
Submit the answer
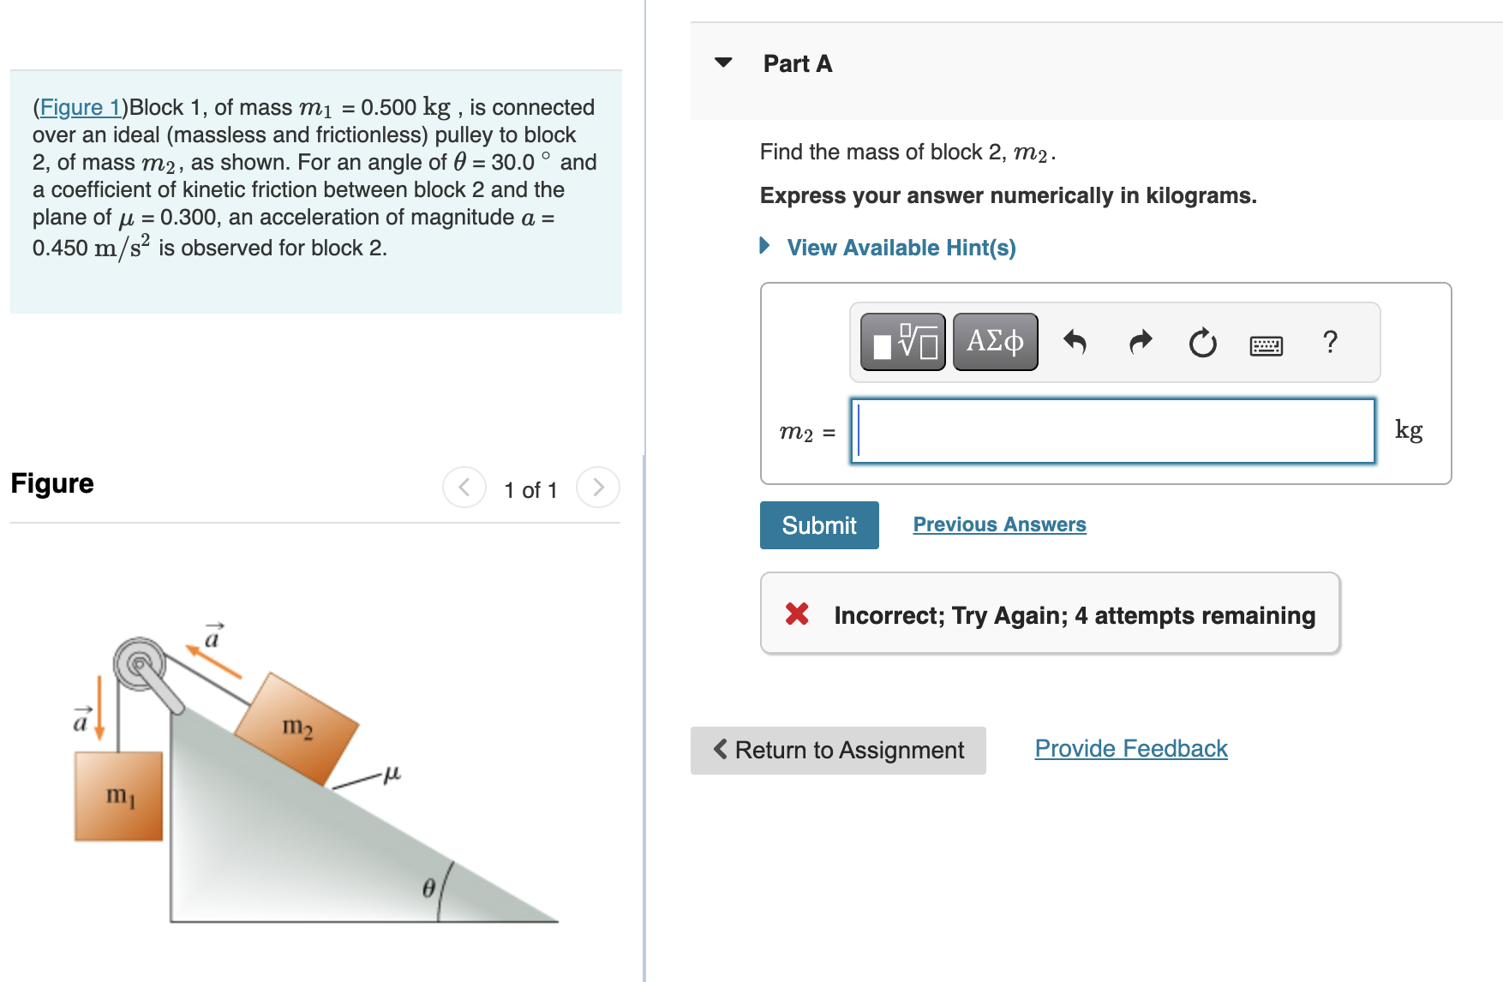click(818, 524)
